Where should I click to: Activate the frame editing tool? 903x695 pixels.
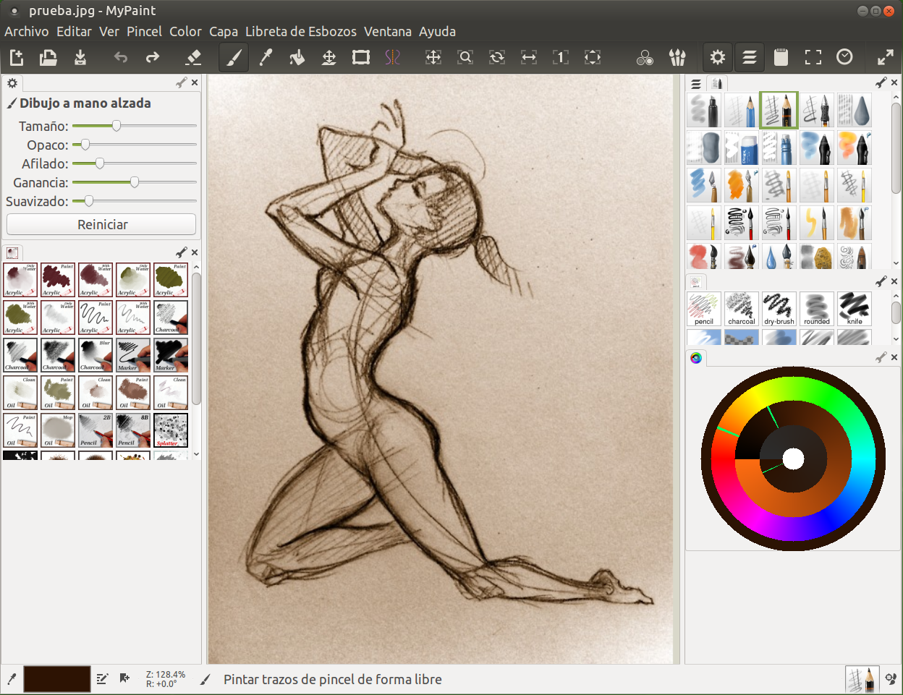point(360,58)
